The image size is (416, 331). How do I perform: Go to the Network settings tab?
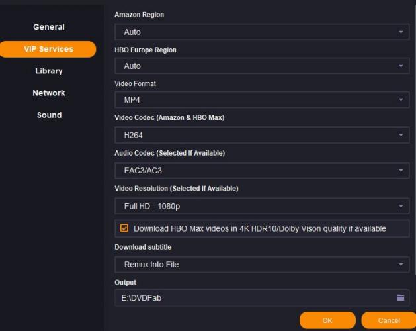point(49,93)
